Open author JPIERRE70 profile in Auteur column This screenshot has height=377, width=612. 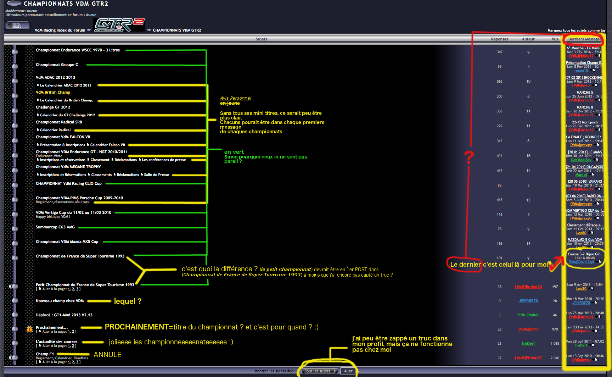click(x=528, y=301)
